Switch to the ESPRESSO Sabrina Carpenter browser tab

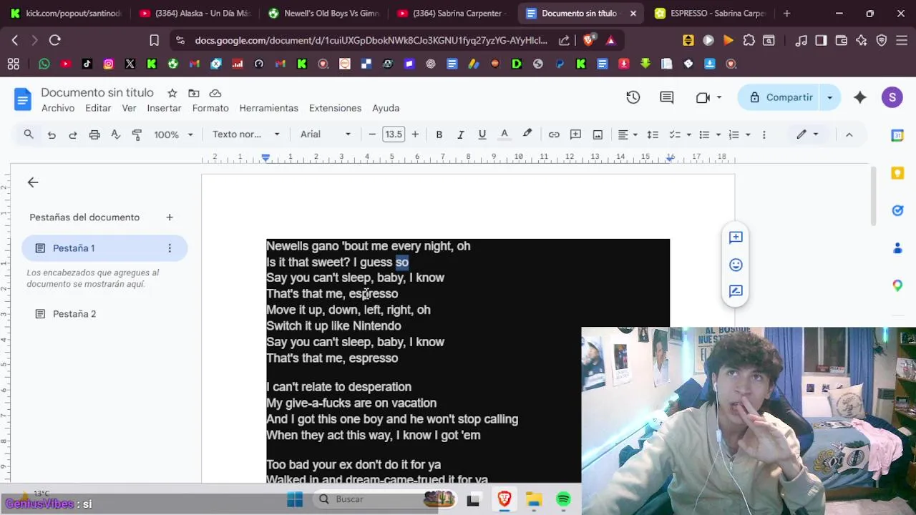click(710, 13)
